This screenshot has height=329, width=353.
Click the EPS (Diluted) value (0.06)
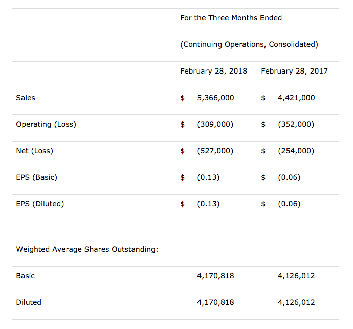[x=289, y=204]
